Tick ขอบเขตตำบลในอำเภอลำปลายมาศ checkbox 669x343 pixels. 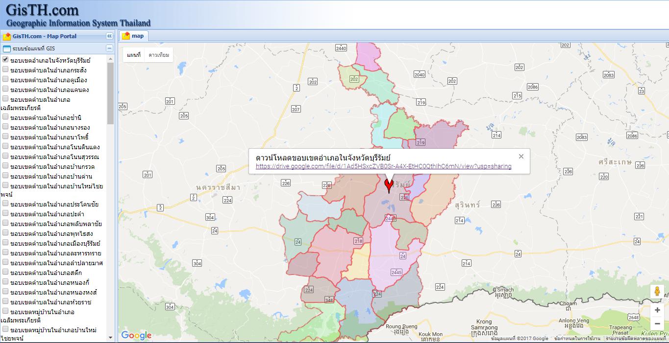coord(5,262)
